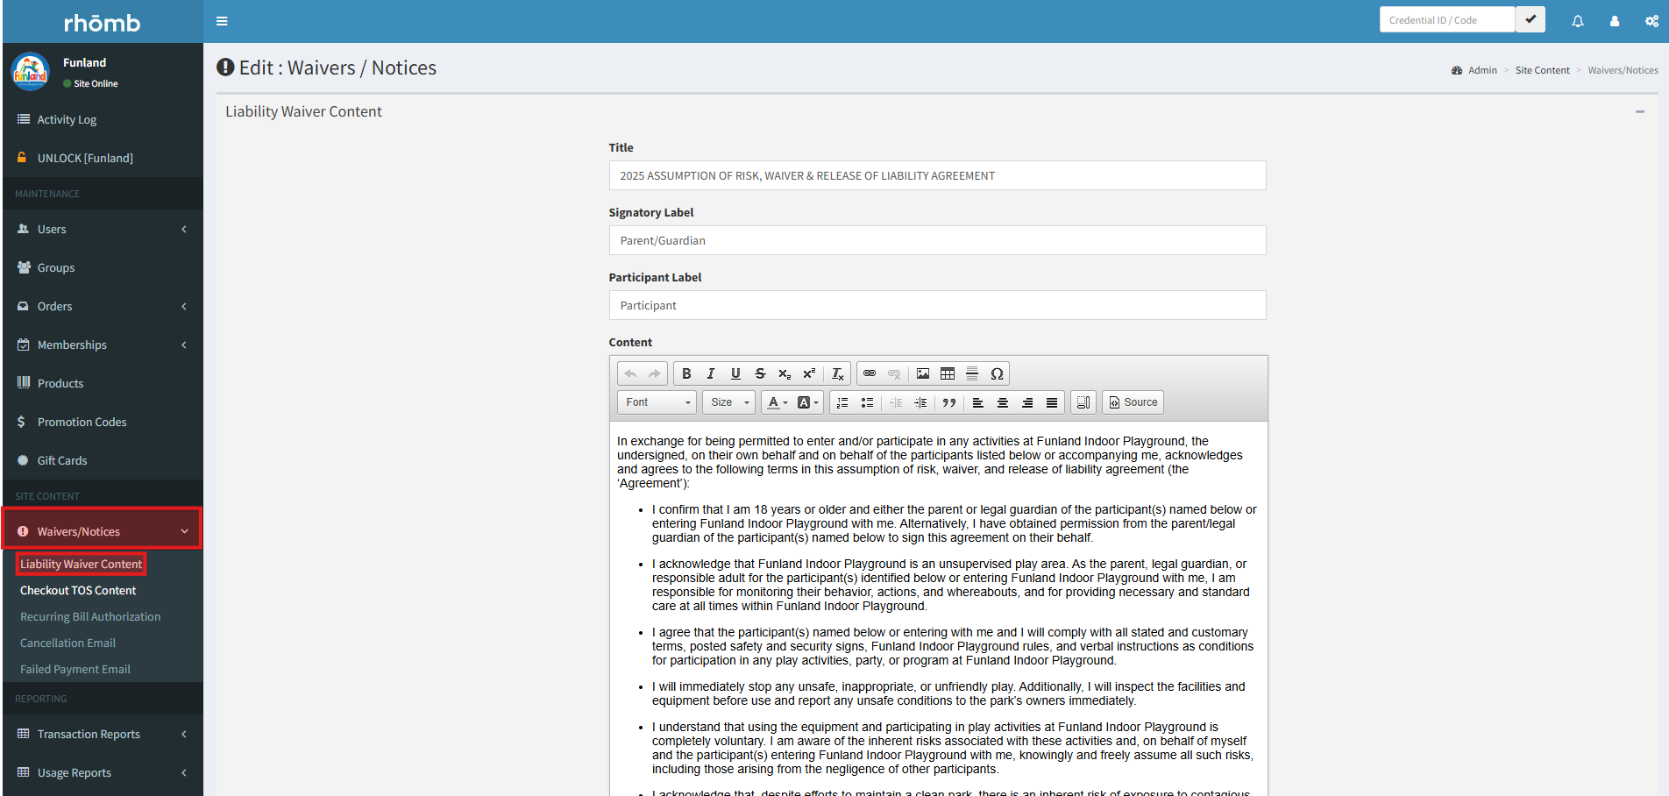The image size is (1669, 796).
Task: Open the Size dropdown
Action: click(x=729, y=402)
